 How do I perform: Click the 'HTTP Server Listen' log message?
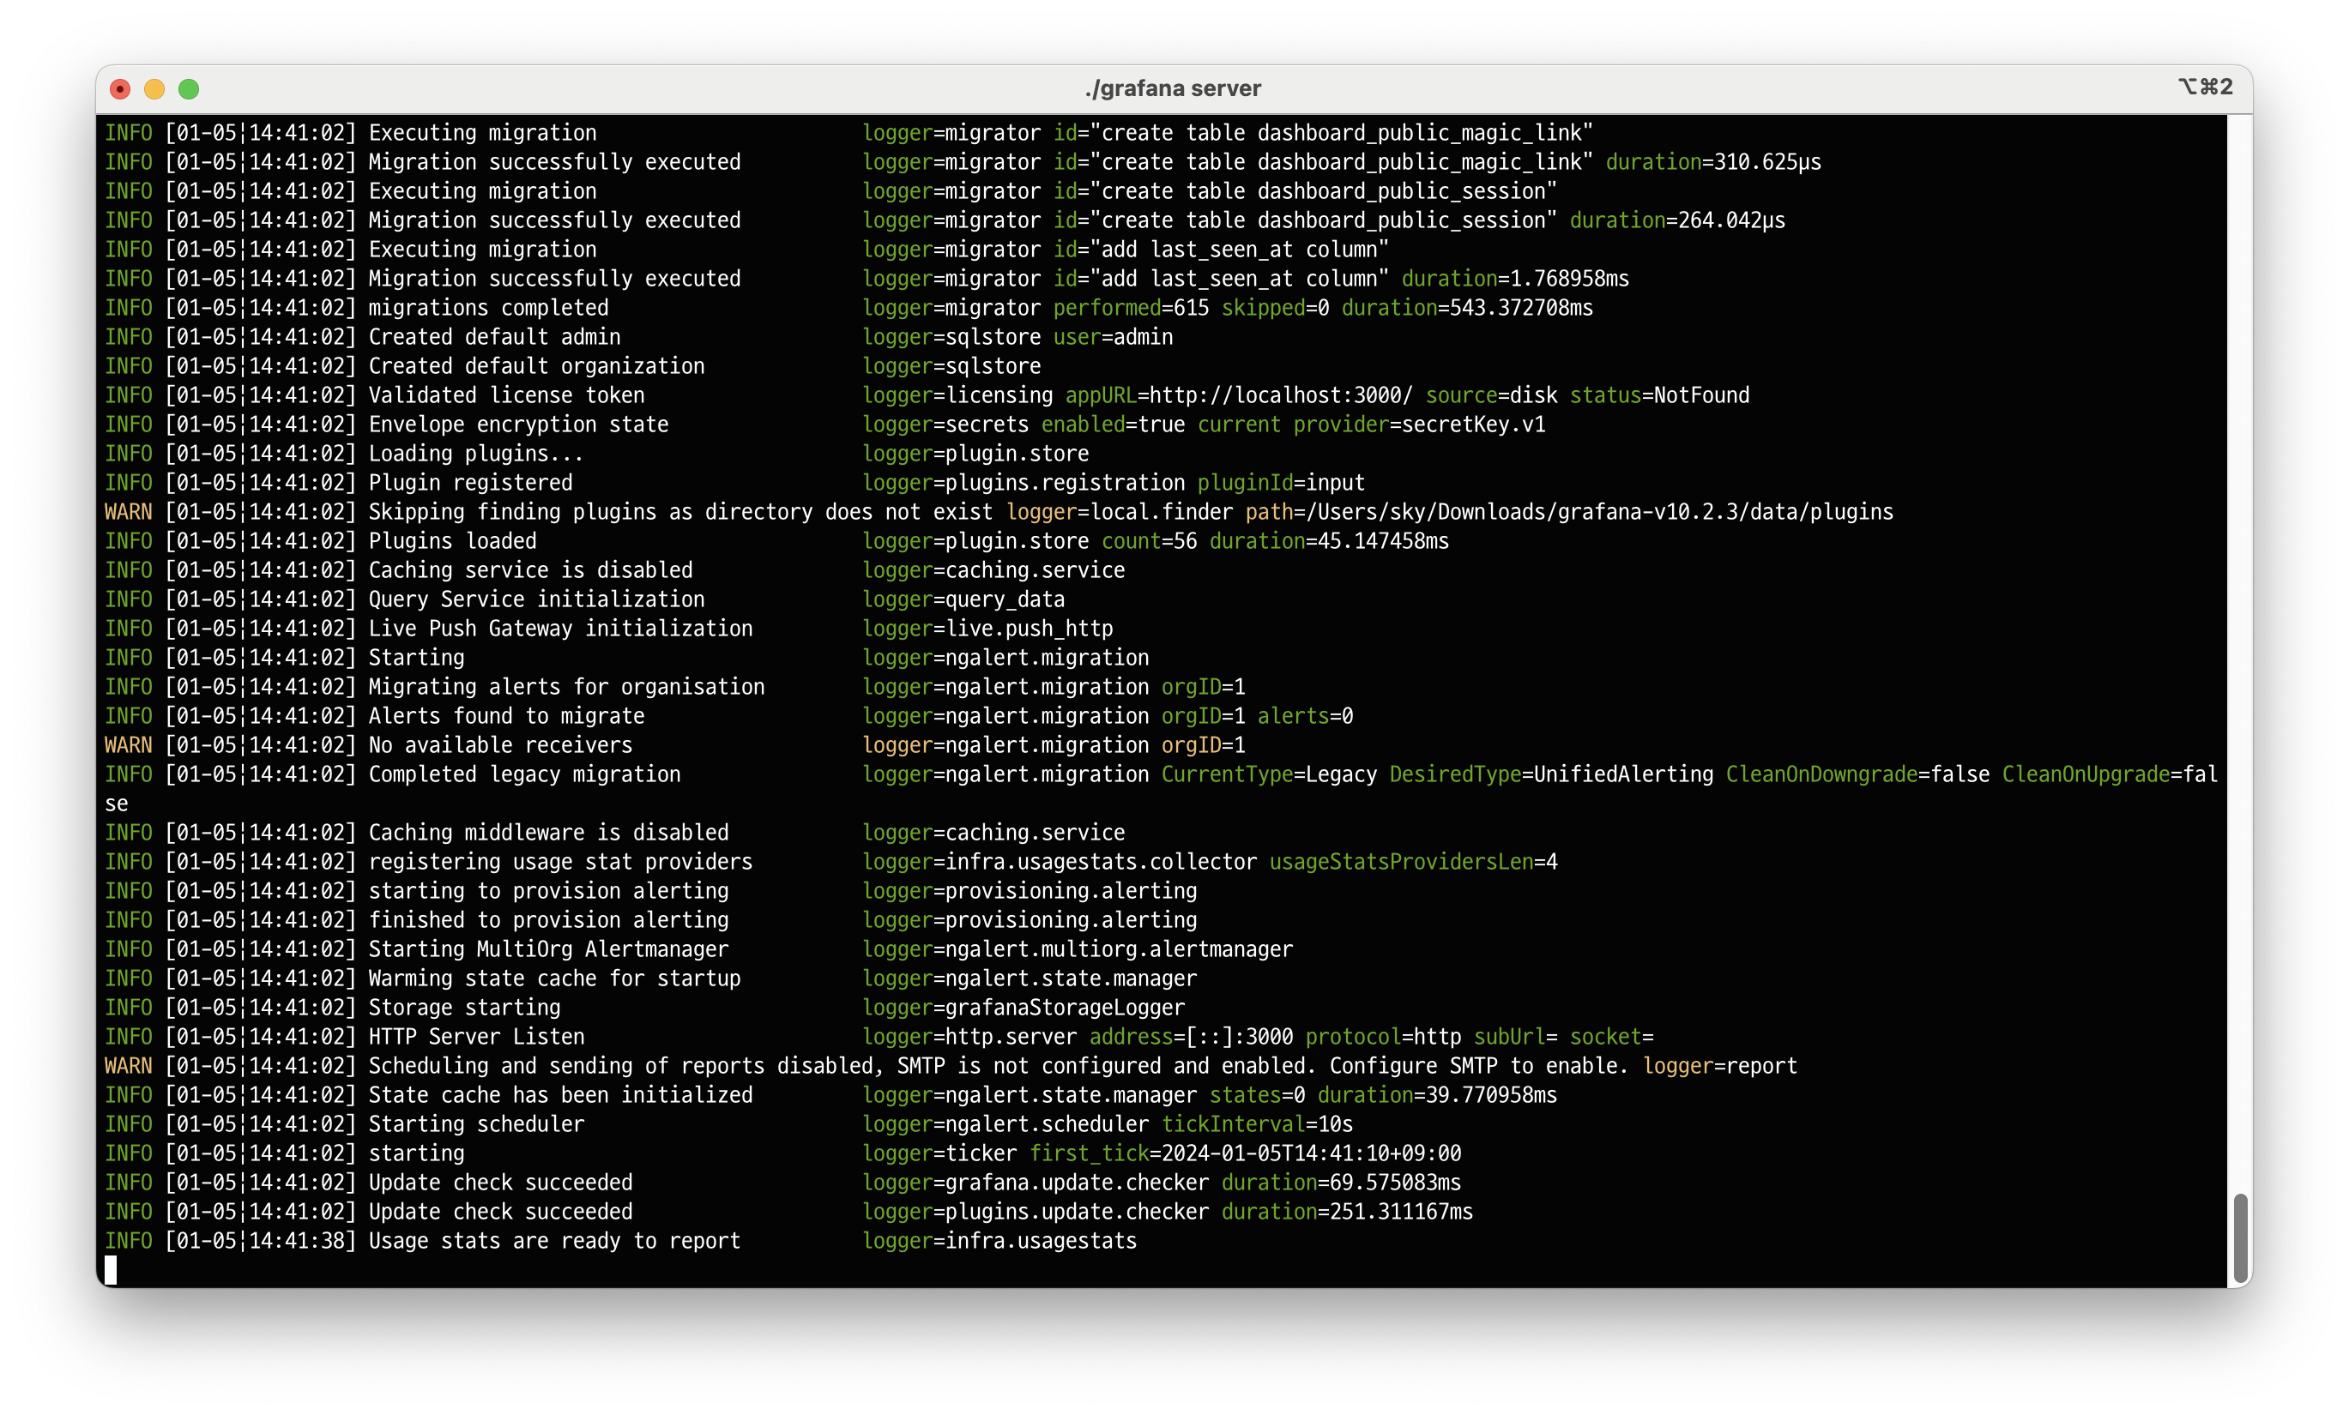pyautogui.click(x=475, y=1037)
